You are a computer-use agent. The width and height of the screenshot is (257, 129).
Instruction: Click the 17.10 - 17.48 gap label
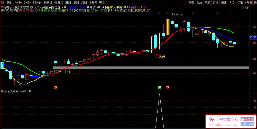(x=62, y=72)
